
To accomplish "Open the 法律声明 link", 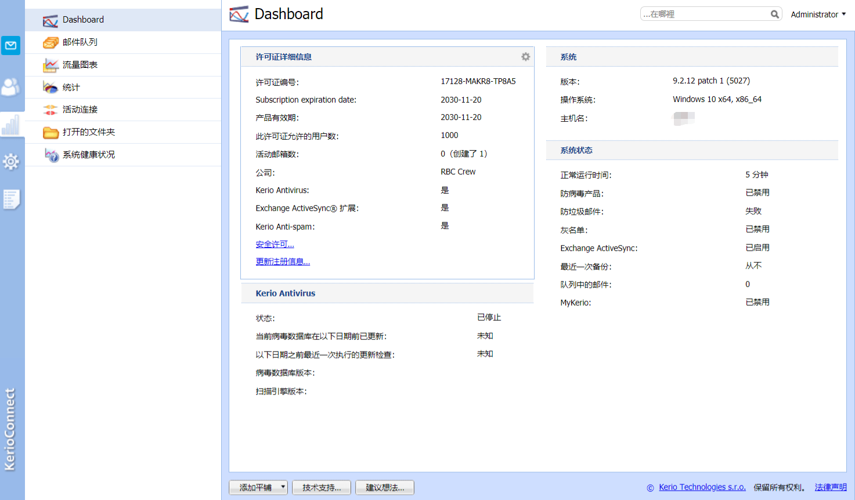I will (831, 487).
